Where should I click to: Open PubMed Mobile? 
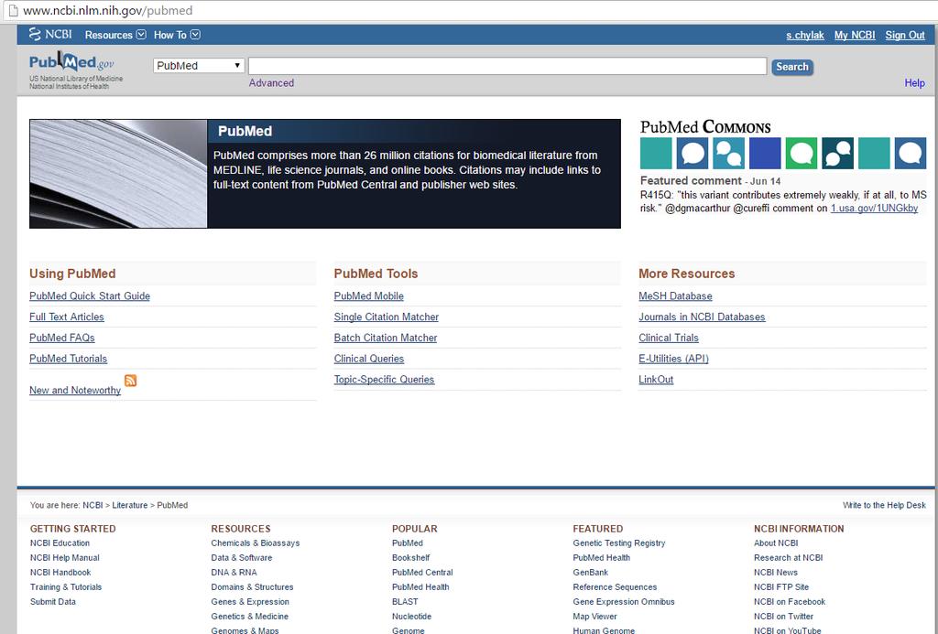(368, 296)
